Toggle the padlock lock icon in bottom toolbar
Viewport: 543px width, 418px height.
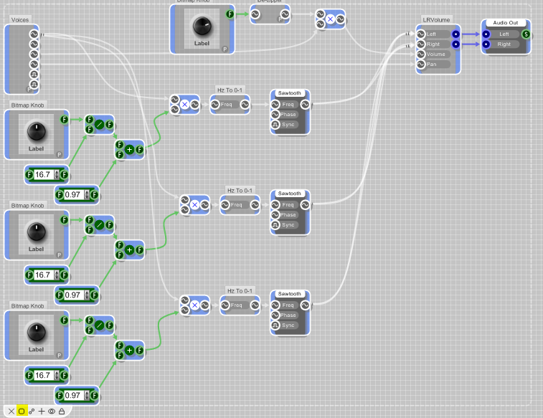[x=62, y=411]
